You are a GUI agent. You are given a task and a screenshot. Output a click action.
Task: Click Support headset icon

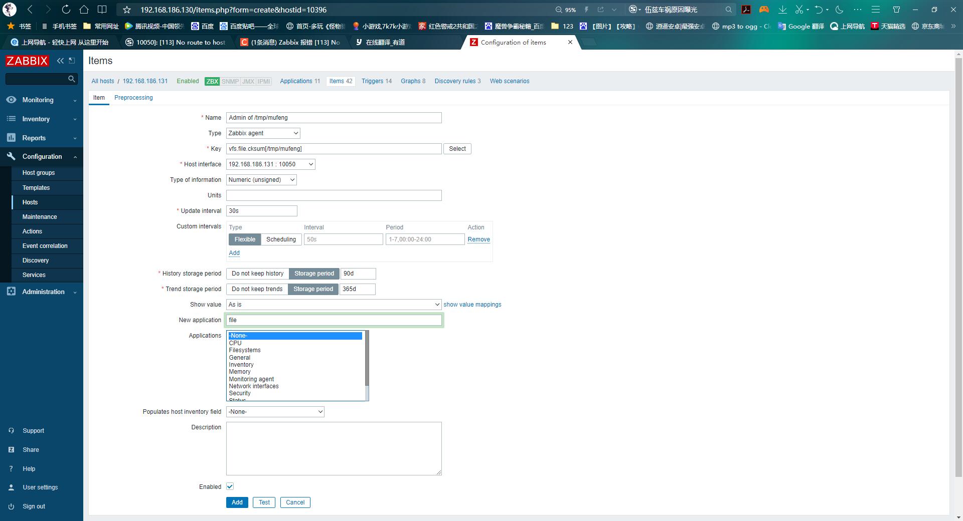click(11, 431)
